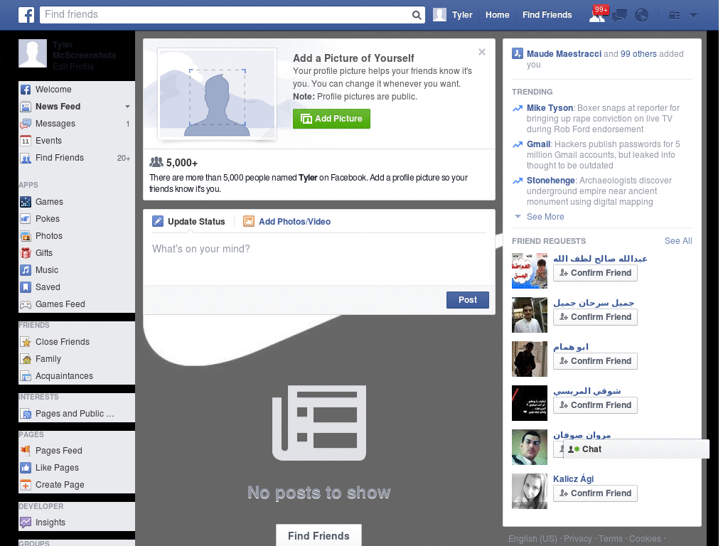728x546 pixels.
Task: Open account menu dropdown arrow
Action: pyautogui.click(x=693, y=16)
